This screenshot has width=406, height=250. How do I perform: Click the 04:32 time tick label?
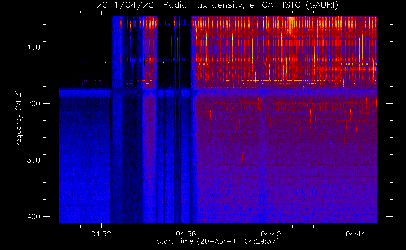[x=101, y=234]
